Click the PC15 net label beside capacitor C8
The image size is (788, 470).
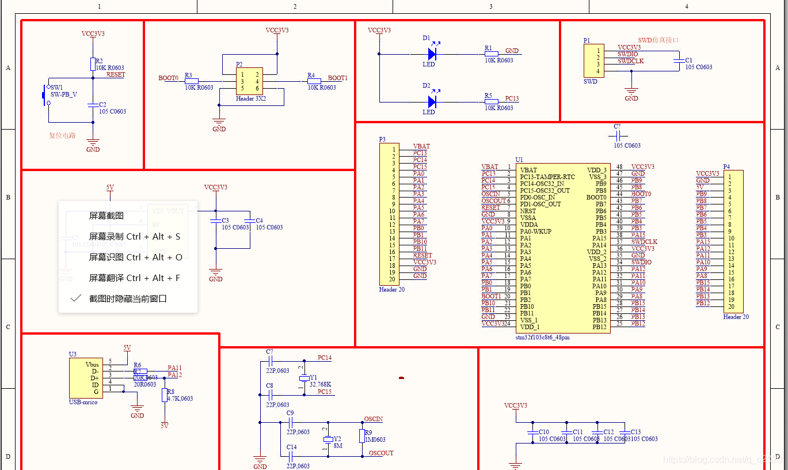(325, 392)
